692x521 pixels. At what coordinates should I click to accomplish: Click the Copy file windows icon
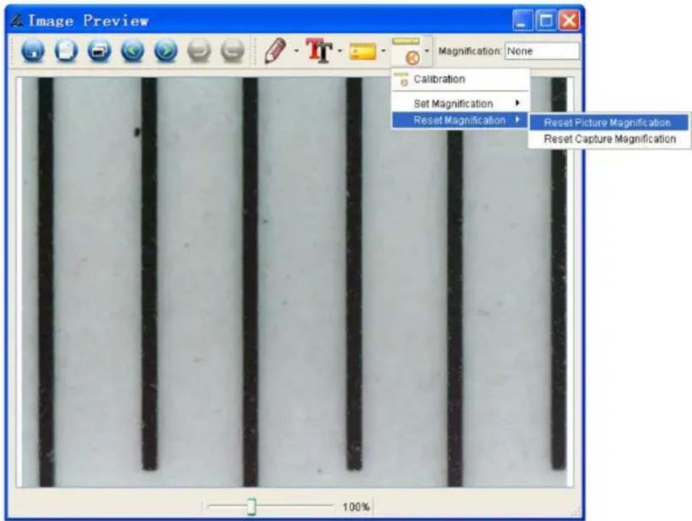[x=100, y=50]
